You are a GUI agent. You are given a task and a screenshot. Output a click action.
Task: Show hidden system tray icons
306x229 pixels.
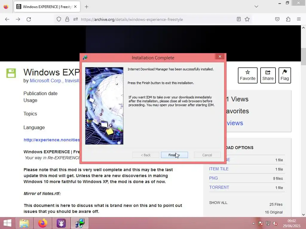click(253, 223)
